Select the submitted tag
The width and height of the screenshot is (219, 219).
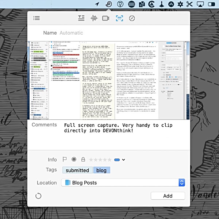[x=77, y=170]
